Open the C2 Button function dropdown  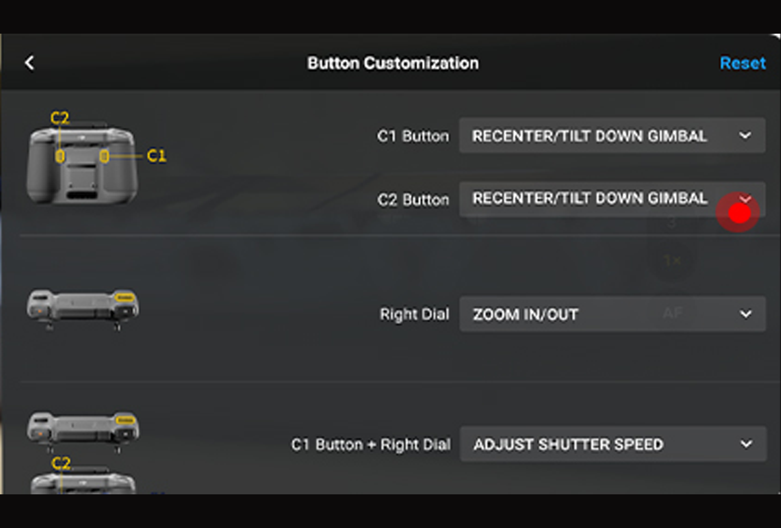[x=611, y=199]
